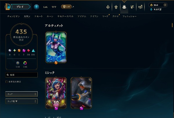Switch to the チャンピオン tab
The width and height of the screenshot is (174, 118).
tap(14, 16)
